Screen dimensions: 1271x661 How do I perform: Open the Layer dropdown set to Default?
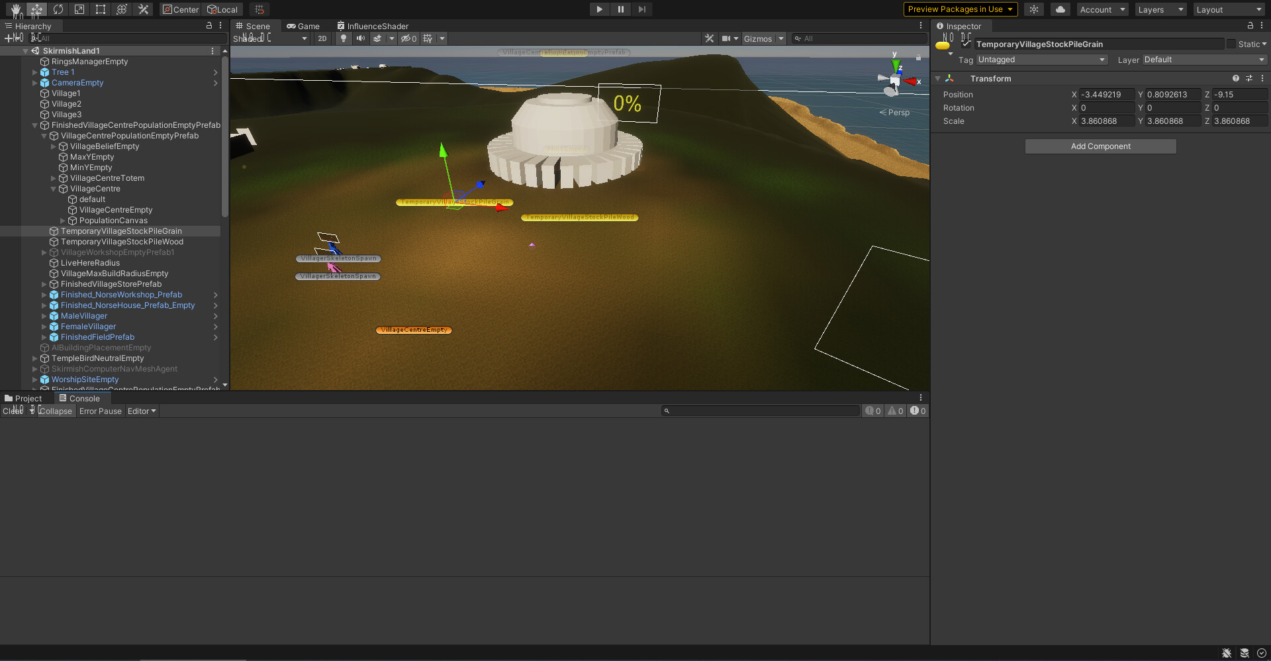click(1202, 60)
